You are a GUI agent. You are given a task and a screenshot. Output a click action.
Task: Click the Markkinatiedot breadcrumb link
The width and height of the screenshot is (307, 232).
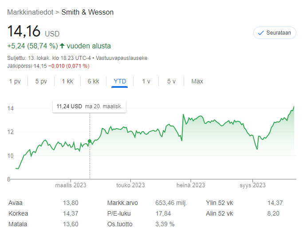point(30,12)
